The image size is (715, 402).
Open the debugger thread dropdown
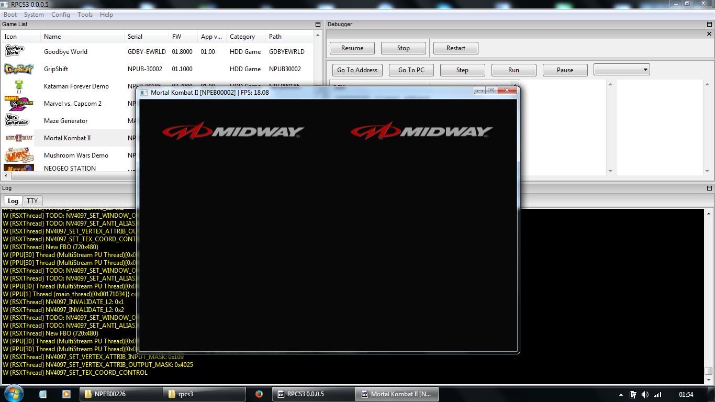pyautogui.click(x=621, y=70)
